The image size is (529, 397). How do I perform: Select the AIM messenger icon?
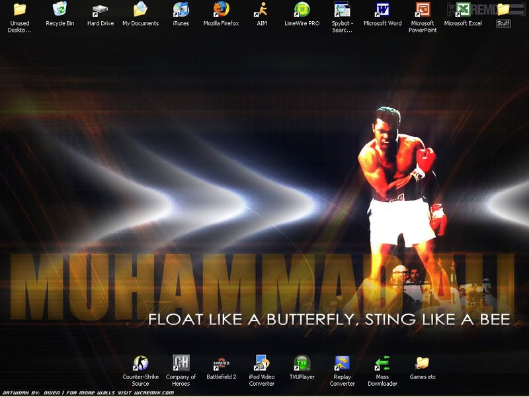(x=263, y=10)
